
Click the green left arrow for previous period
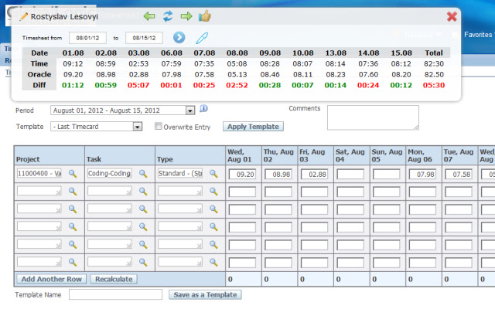(x=149, y=15)
